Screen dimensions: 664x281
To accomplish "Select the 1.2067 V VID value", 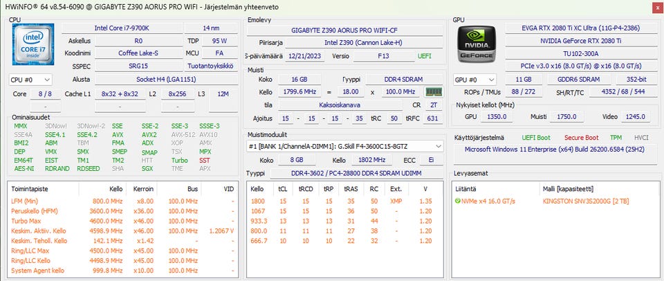I will pos(221,231).
